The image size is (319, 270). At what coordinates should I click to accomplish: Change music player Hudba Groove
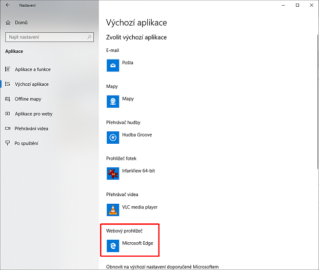coord(137,135)
